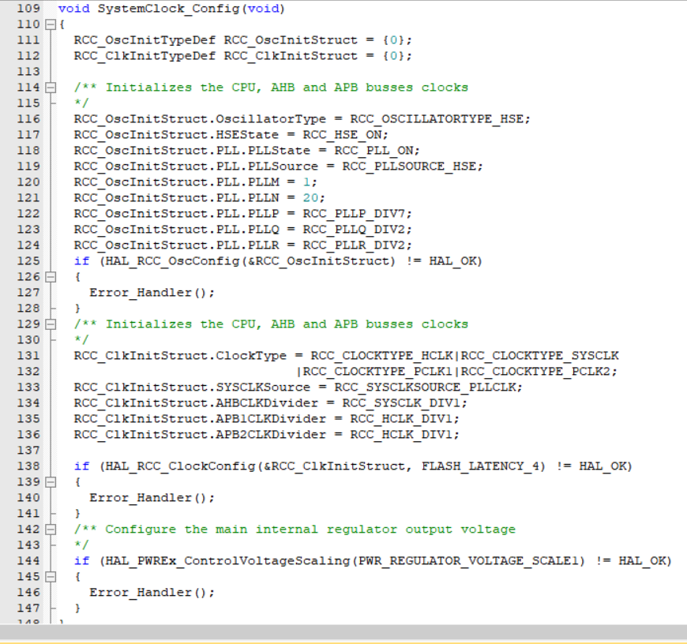Click RCC_HSE_ON value
The width and height of the screenshot is (687, 644).
[342, 135]
